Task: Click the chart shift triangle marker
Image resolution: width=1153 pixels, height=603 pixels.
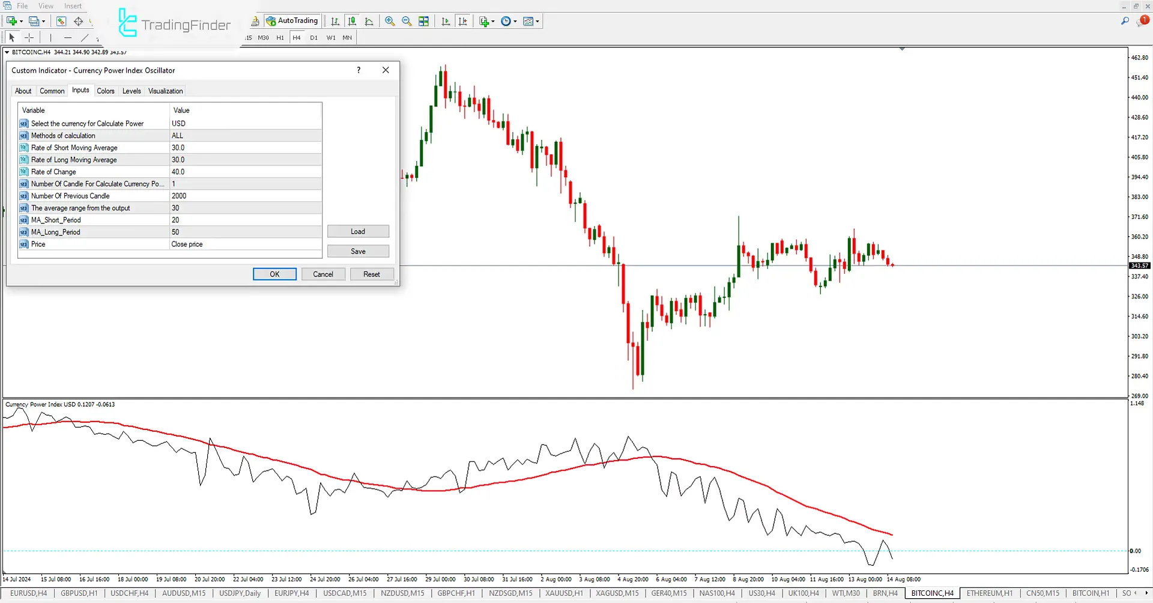Action: [902, 49]
